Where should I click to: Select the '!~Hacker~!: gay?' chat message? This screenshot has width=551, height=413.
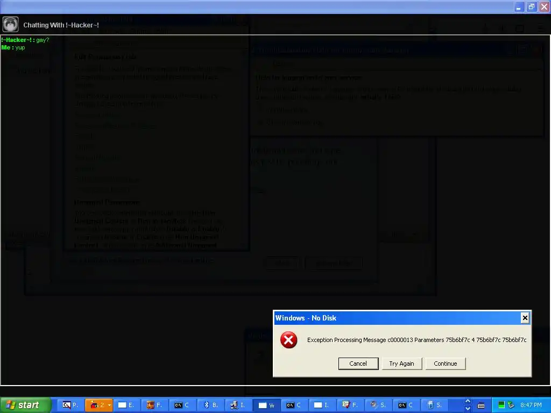pos(25,40)
